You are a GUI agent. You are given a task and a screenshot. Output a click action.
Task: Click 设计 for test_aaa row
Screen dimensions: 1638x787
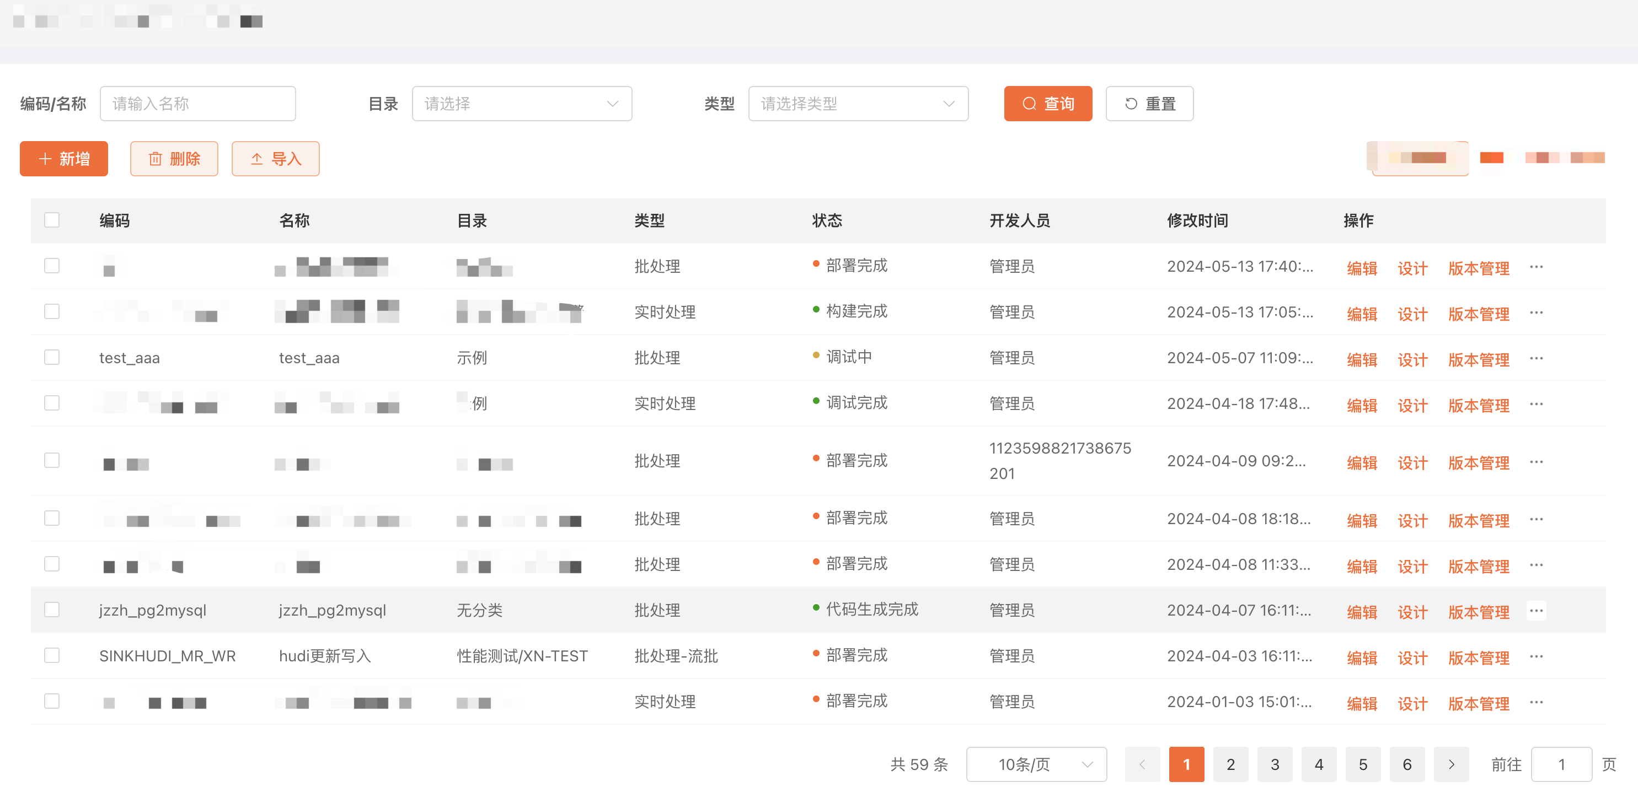tap(1412, 359)
